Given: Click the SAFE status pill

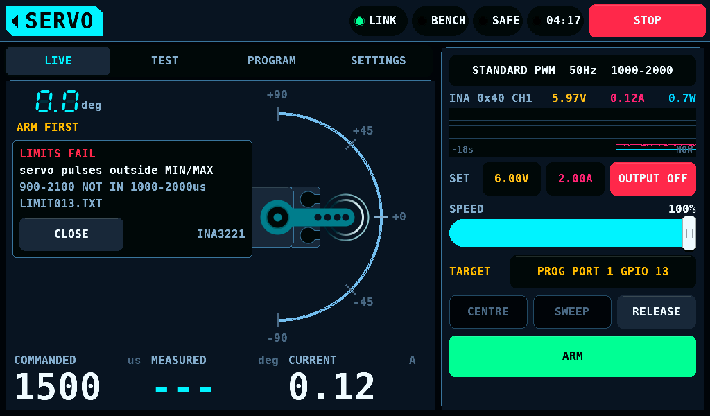Looking at the screenshot, I should point(498,21).
